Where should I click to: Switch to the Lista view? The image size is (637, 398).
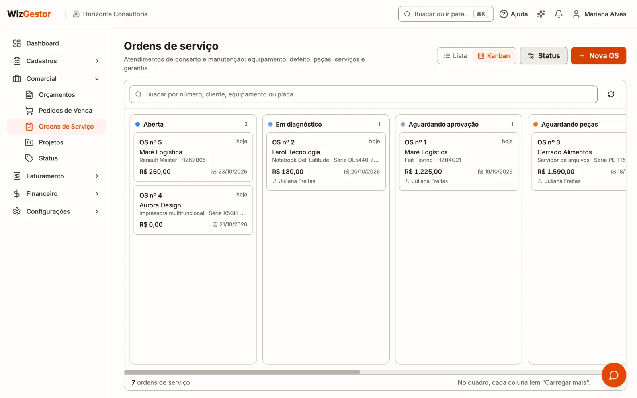click(x=455, y=56)
